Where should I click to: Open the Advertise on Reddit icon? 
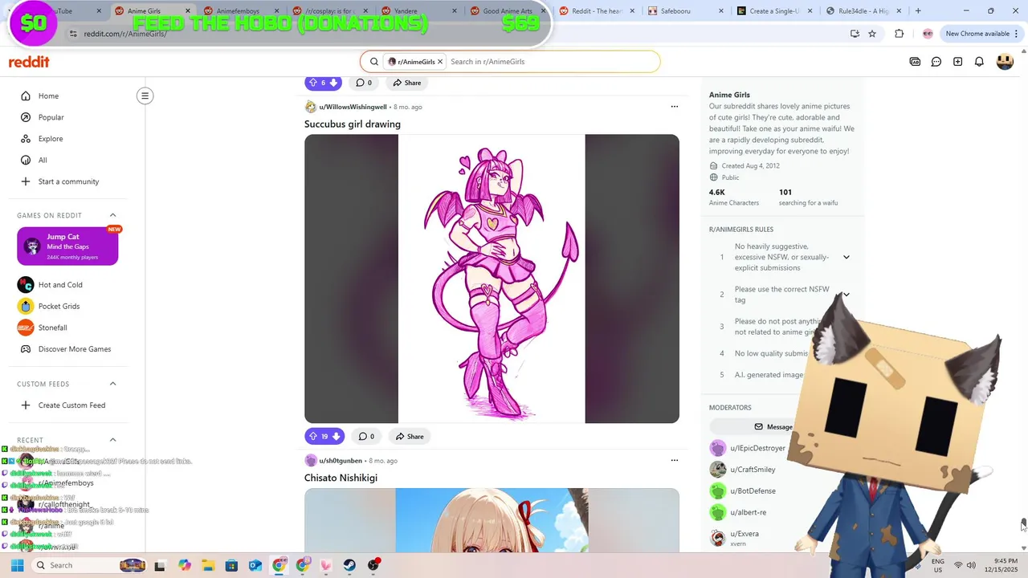[x=915, y=62]
